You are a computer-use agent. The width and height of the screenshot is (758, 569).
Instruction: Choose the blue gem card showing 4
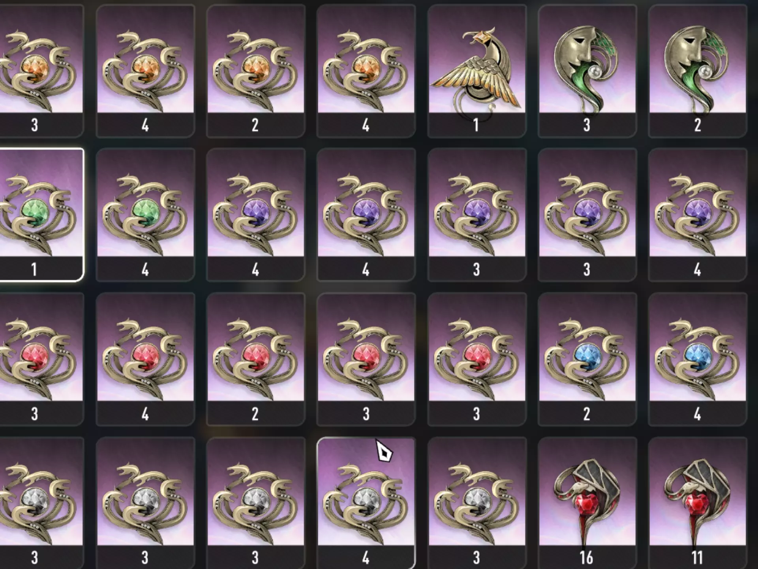(698, 359)
